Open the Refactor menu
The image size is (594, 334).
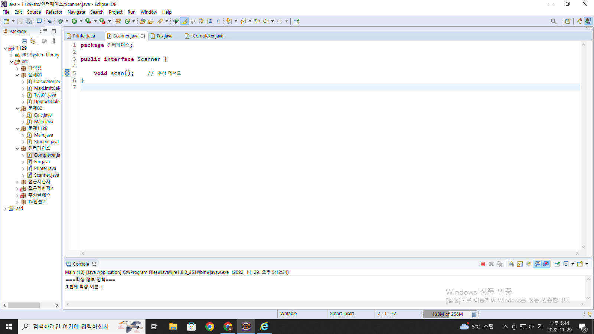(54, 12)
